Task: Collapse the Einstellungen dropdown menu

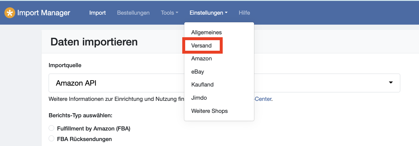Action: tap(209, 13)
